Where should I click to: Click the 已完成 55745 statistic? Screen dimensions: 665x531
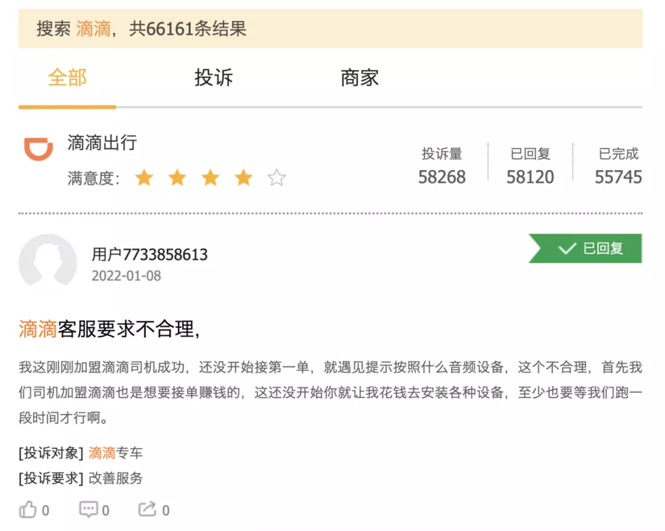point(618,177)
